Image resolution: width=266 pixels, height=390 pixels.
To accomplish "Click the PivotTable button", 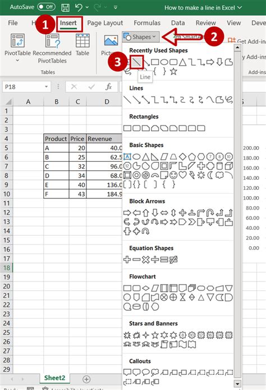I will [17, 45].
